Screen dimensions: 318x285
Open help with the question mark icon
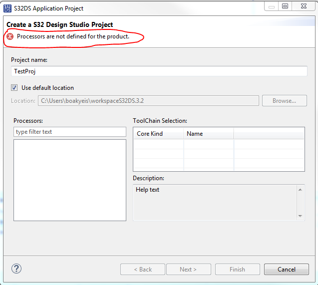click(16, 269)
